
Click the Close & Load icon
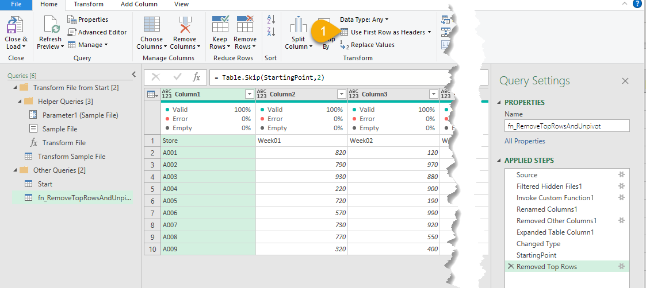coord(16,26)
